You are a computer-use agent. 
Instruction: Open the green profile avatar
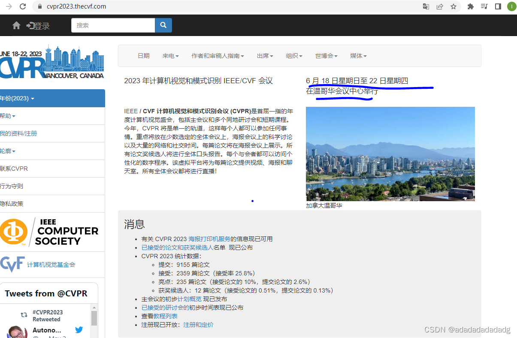coord(511,6)
